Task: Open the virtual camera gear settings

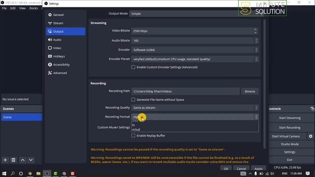Action: click(x=311, y=136)
